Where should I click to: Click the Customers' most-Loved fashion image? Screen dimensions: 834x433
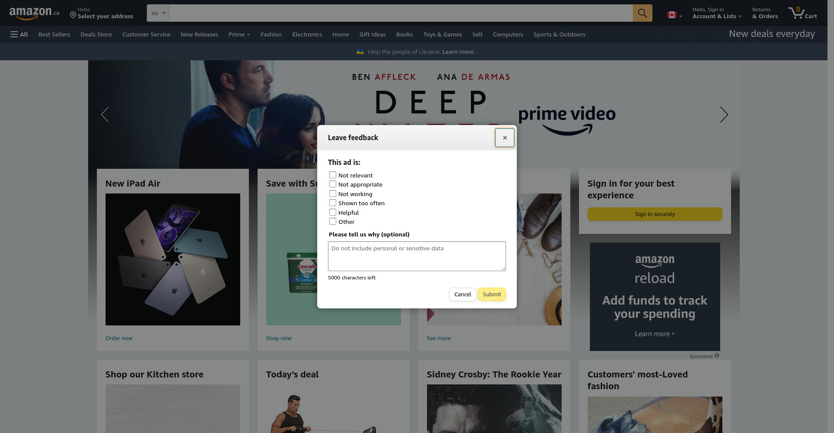pyautogui.click(x=655, y=415)
